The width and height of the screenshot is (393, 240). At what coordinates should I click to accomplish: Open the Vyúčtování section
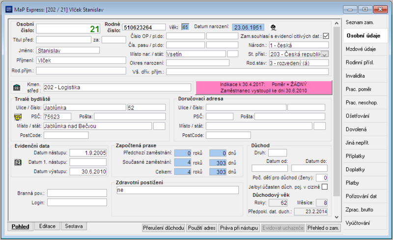[x=365, y=223]
